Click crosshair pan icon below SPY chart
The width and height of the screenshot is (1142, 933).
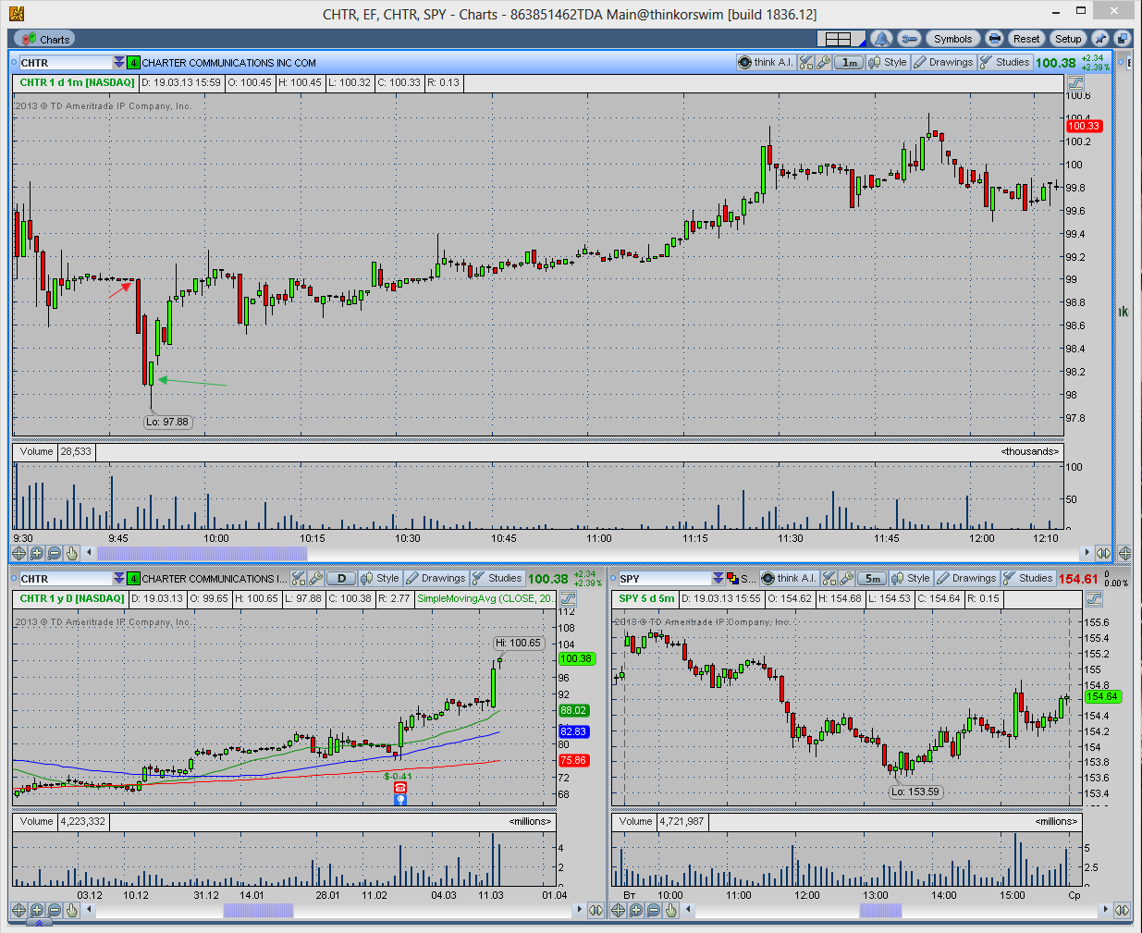point(618,910)
